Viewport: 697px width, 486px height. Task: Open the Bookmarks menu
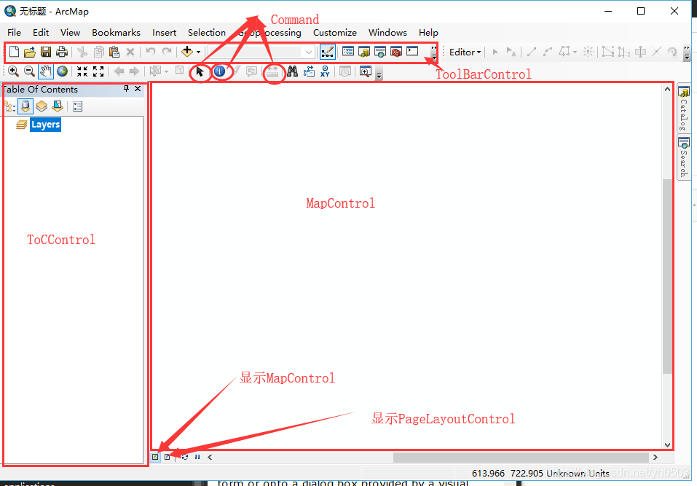tap(116, 32)
